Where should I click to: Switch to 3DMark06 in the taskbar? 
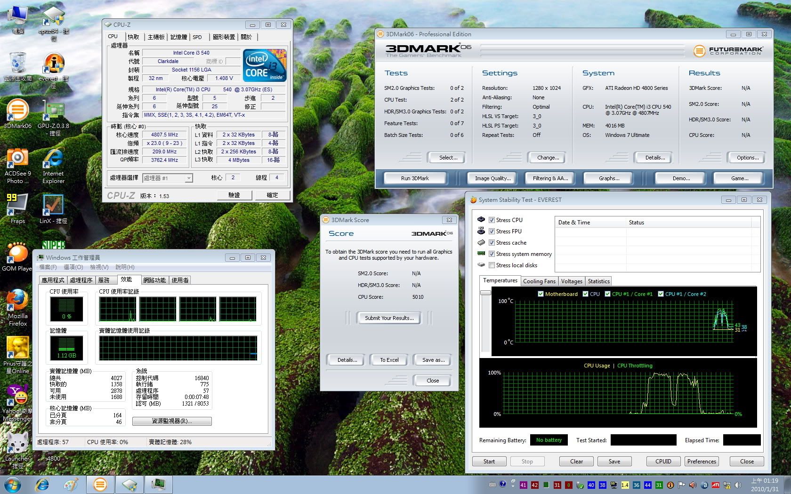[x=100, y=484]
